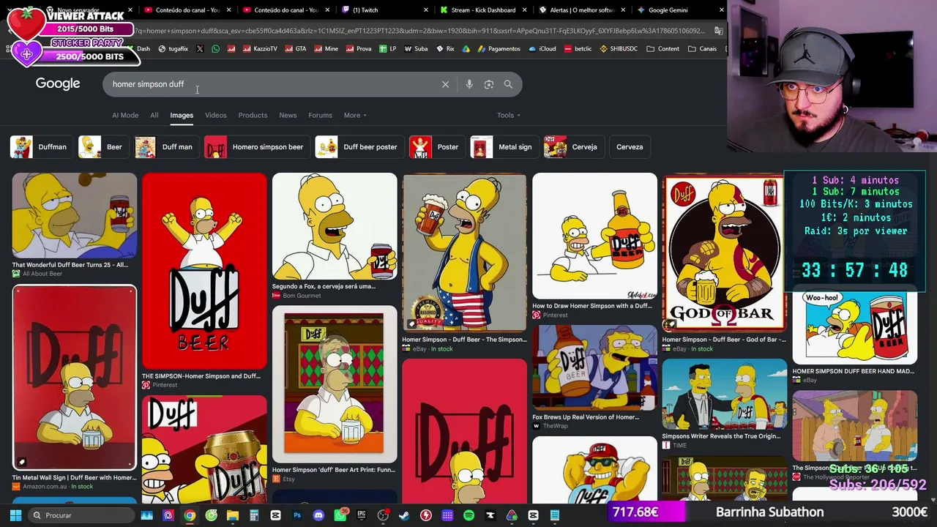Open the 'Tin Metal Wall Sign' Duff image
This screenshot has width=937, height=527.
coord(74,378)
